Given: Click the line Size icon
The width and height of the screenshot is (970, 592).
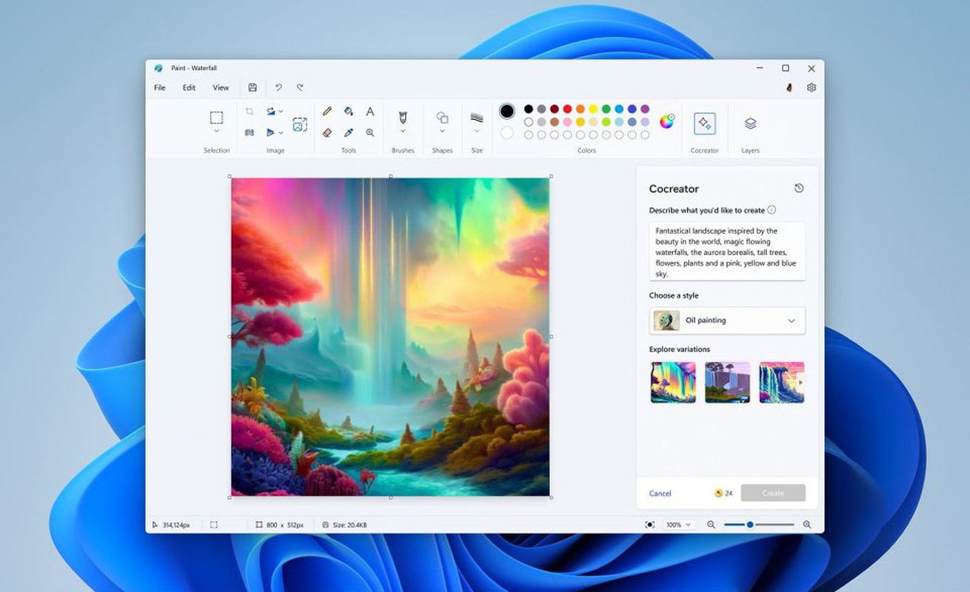Looking at the screenshot, I should coord(477,117).
